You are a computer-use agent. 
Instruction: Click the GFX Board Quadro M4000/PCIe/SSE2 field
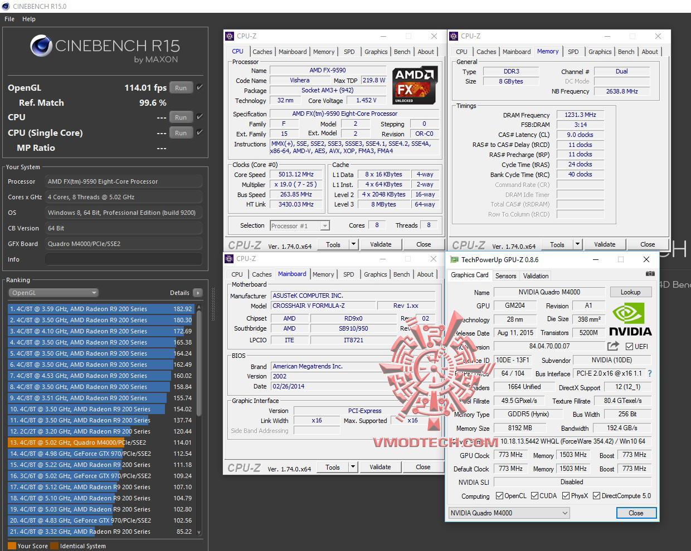tap(123, 244)
